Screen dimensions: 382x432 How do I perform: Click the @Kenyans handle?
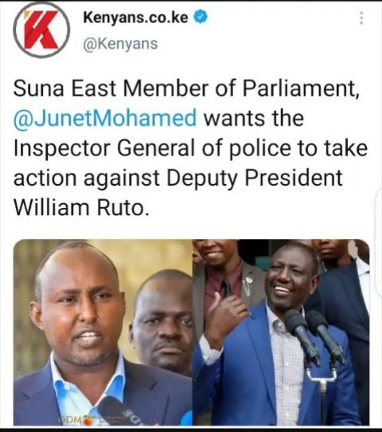(x=120, y=44)
